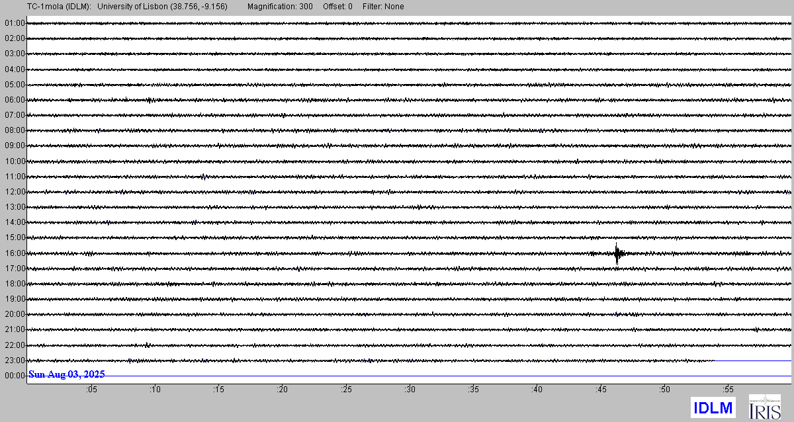Click the Sun Aug 03, 2025 date text
794x422 pixels.
pyautogui.click(x=66, y=374)
